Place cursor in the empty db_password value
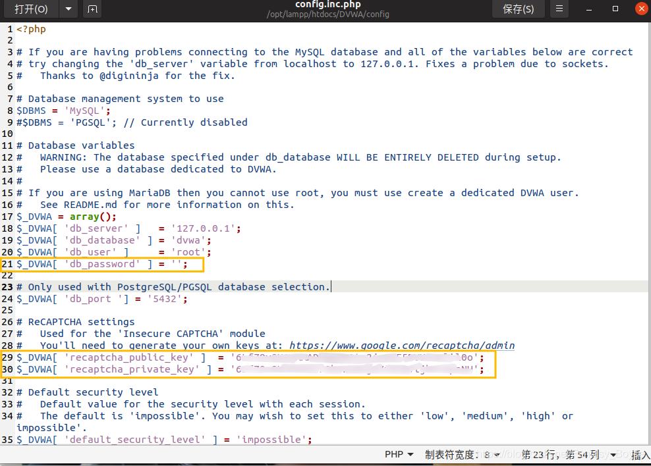The width and height of the screenshot is (651, 466). pos(177,264)
